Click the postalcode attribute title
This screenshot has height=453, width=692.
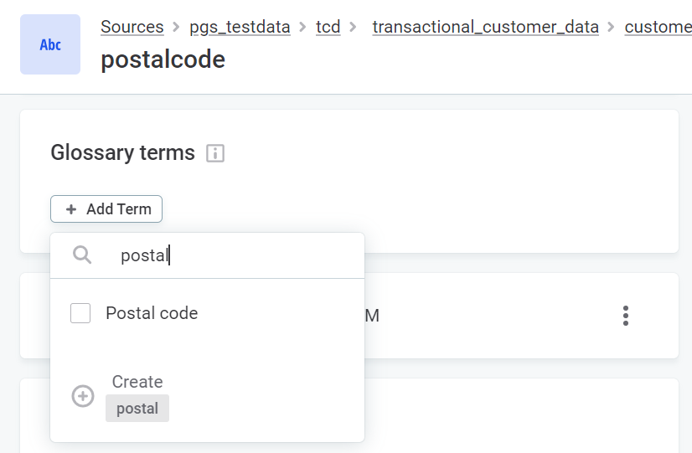[163, 59]
